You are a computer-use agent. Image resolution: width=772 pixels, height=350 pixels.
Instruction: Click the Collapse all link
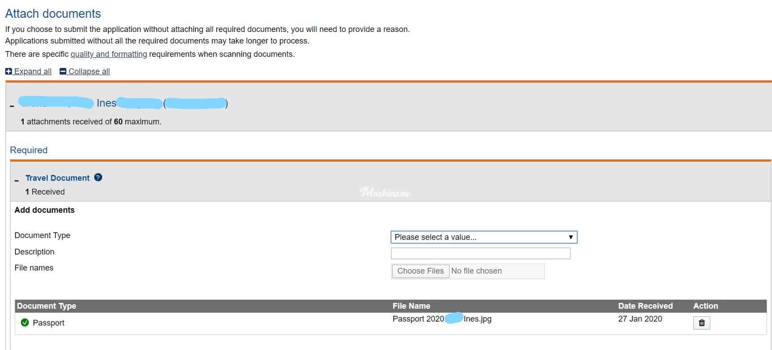tap(89, 72)
